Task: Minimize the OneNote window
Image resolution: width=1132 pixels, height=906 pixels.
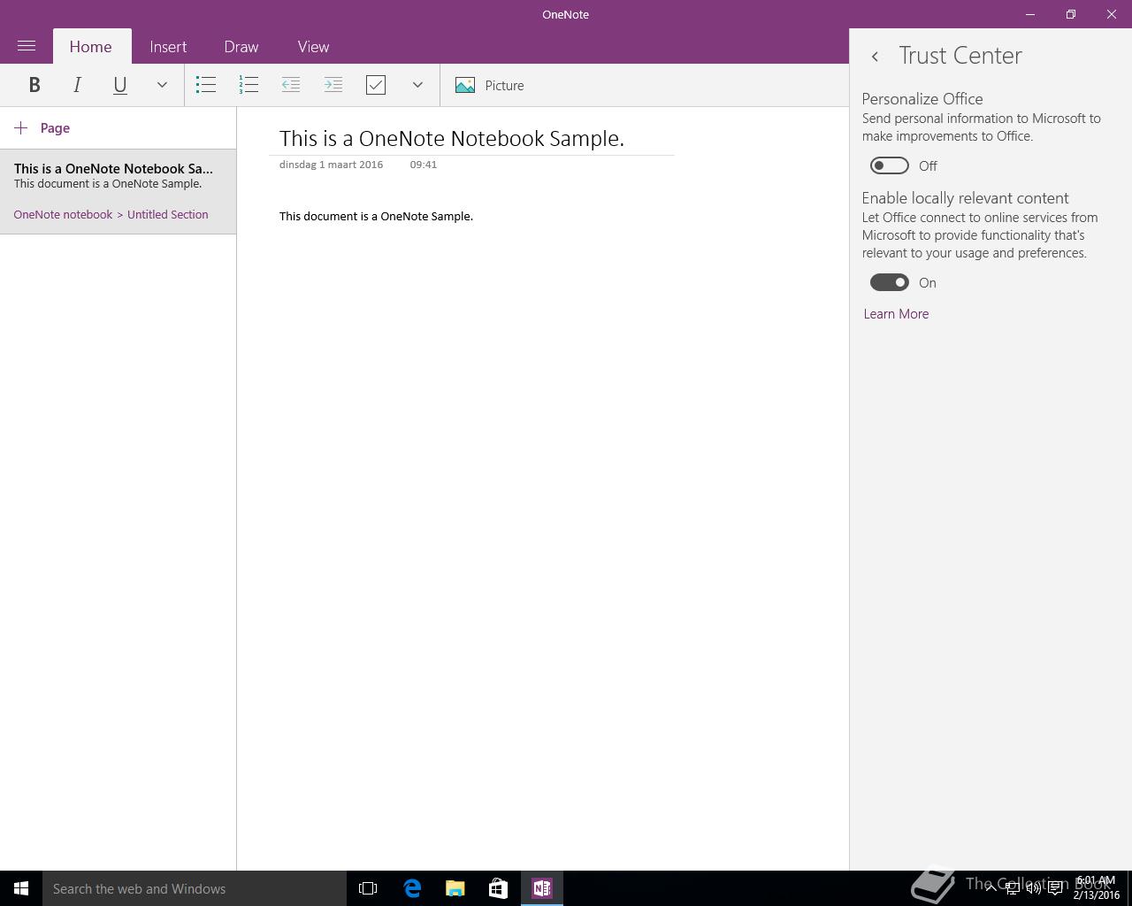Action: pyautogui.click(x=1030, y=14)
